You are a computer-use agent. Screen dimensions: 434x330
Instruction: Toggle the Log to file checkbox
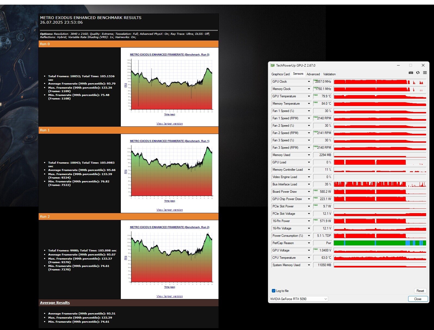coord(274,291)
